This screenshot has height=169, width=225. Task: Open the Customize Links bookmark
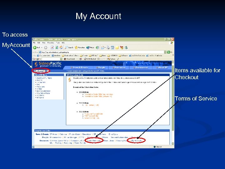pos(44,55)
